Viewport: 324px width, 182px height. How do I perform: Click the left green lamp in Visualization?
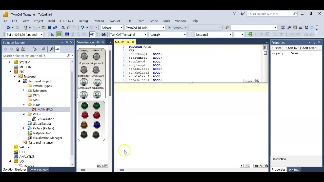tap(85, 106)
